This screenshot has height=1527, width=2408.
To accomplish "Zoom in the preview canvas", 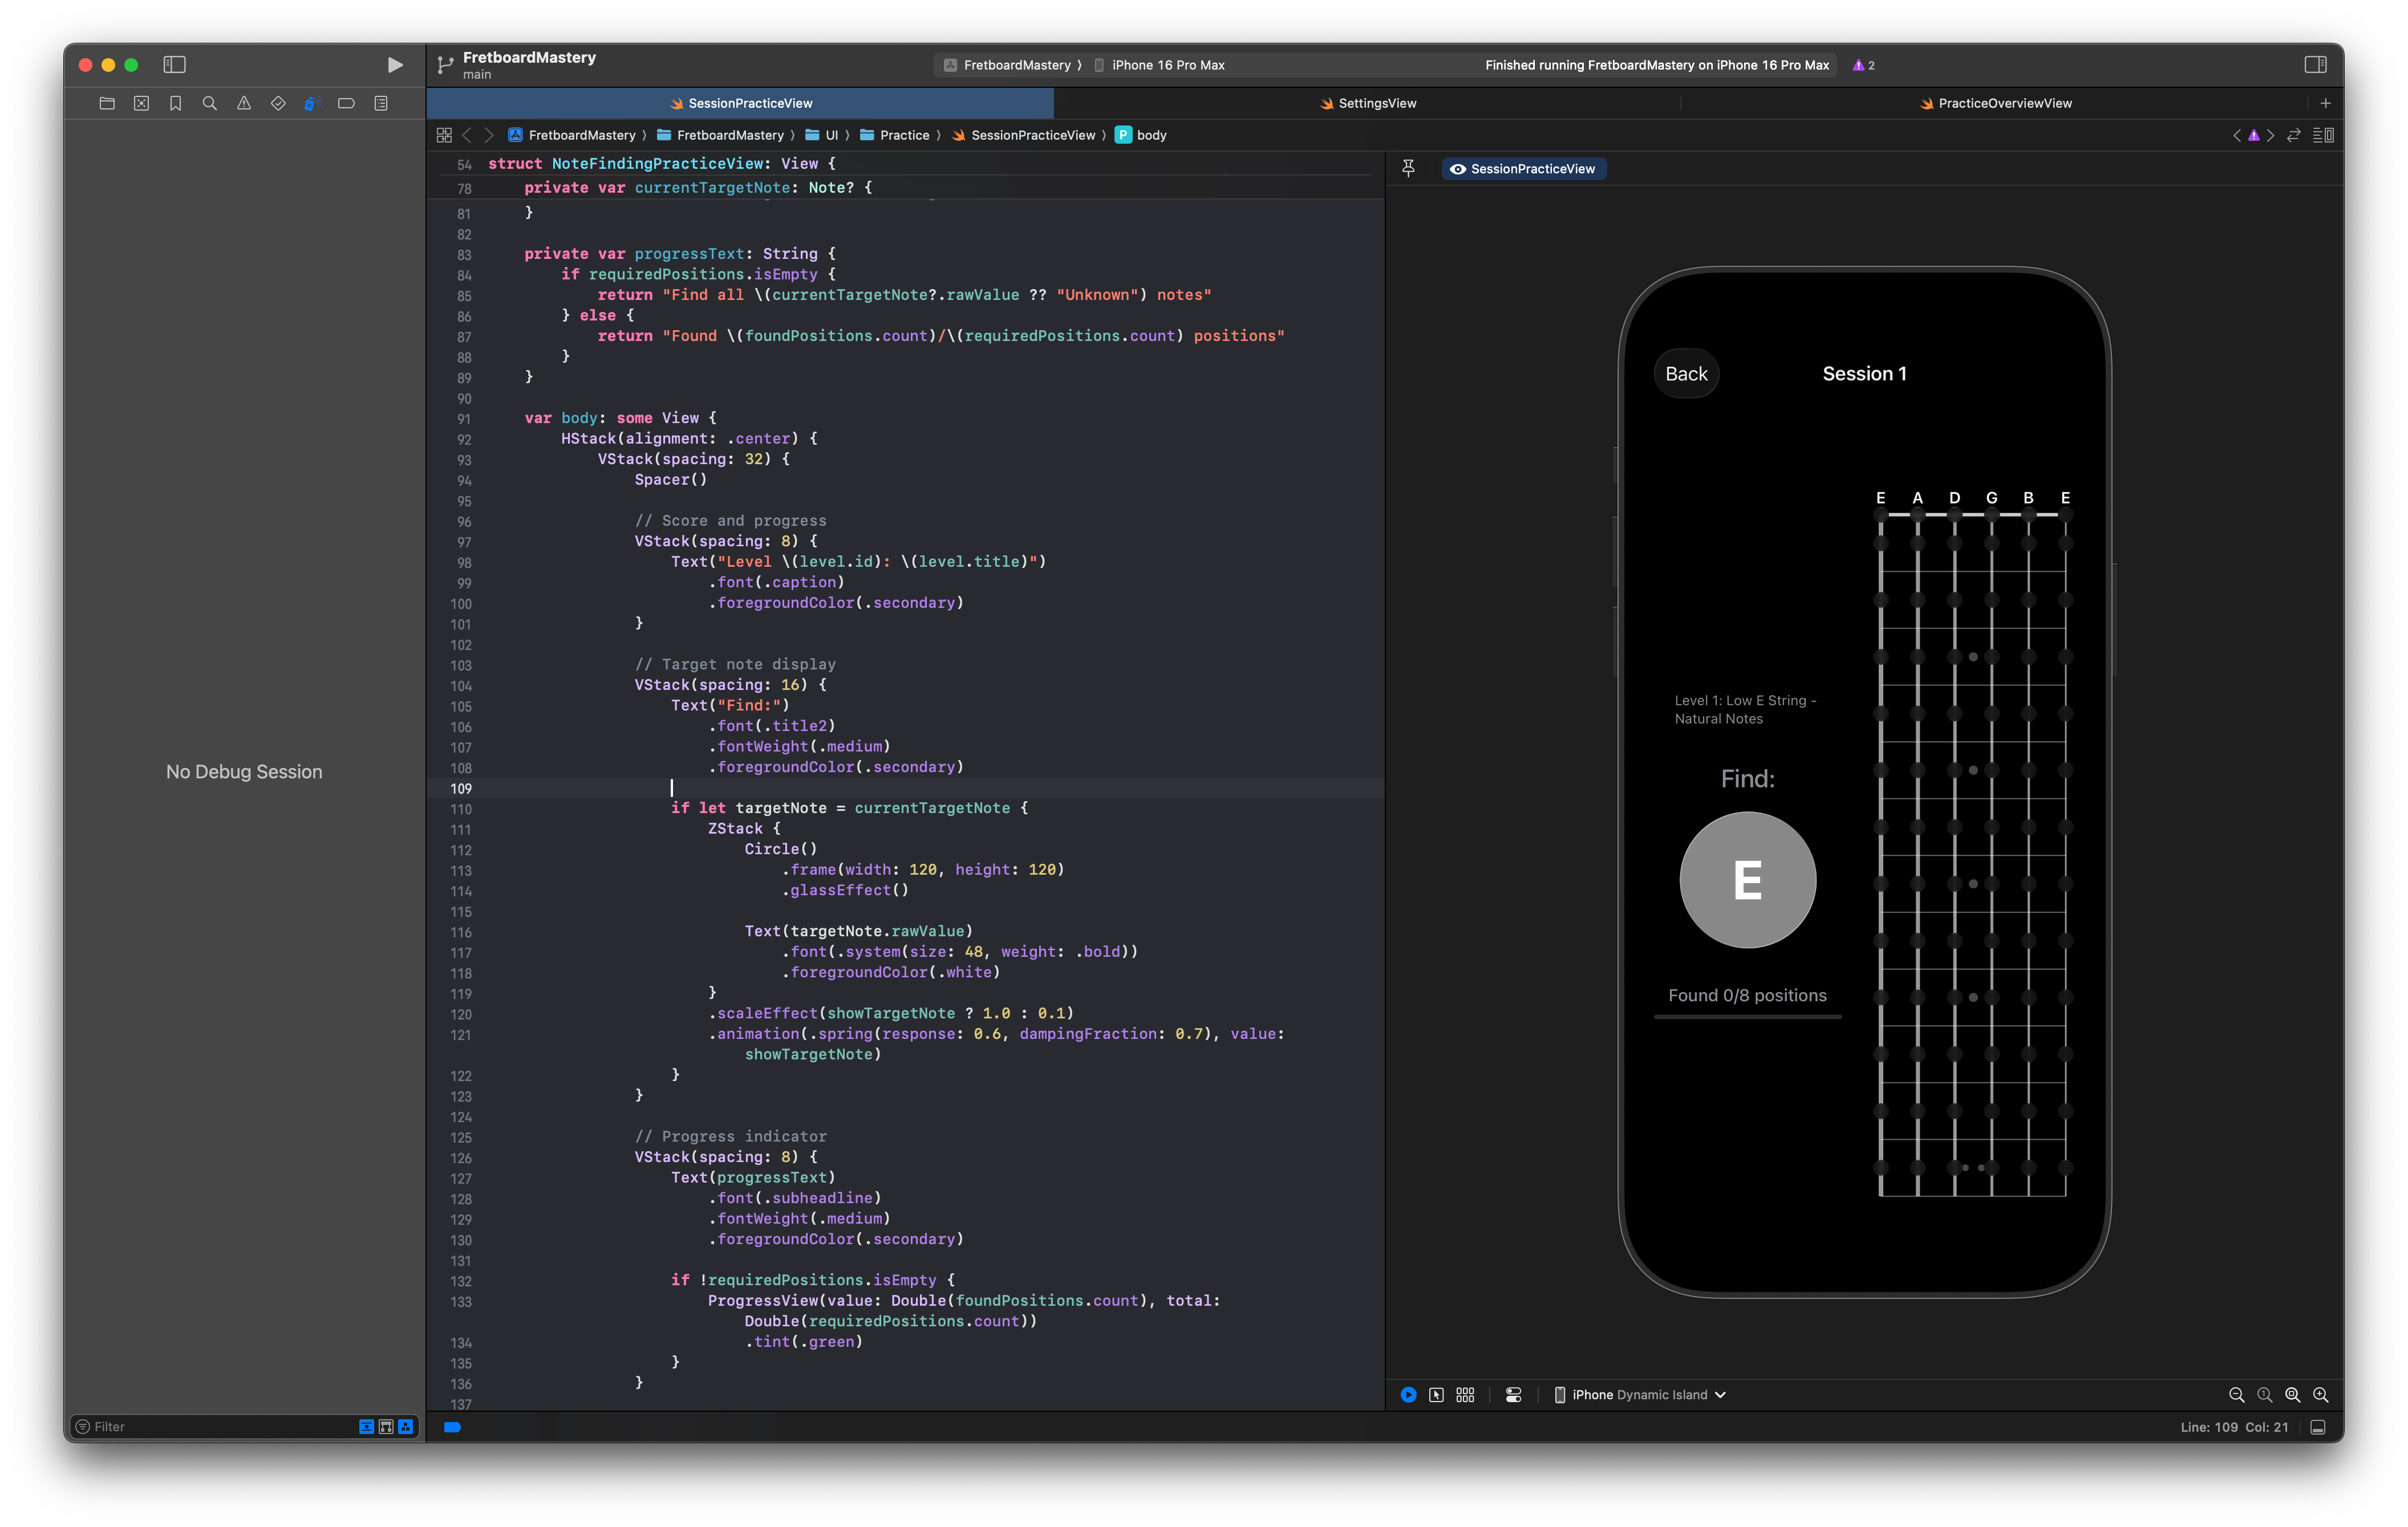I will [2321, 1395].
